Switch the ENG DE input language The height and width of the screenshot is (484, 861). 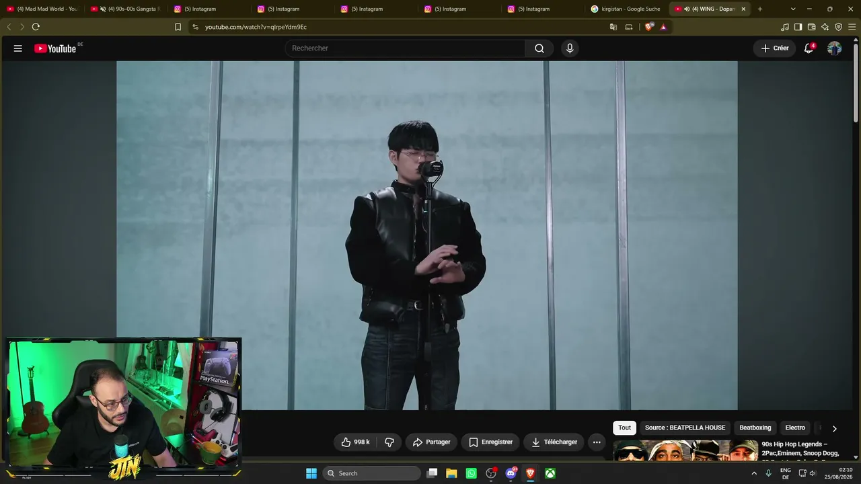point(786,473)
